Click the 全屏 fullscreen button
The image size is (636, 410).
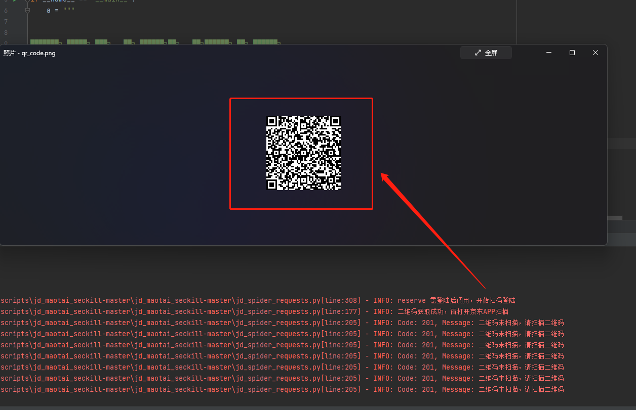(486, 53)
